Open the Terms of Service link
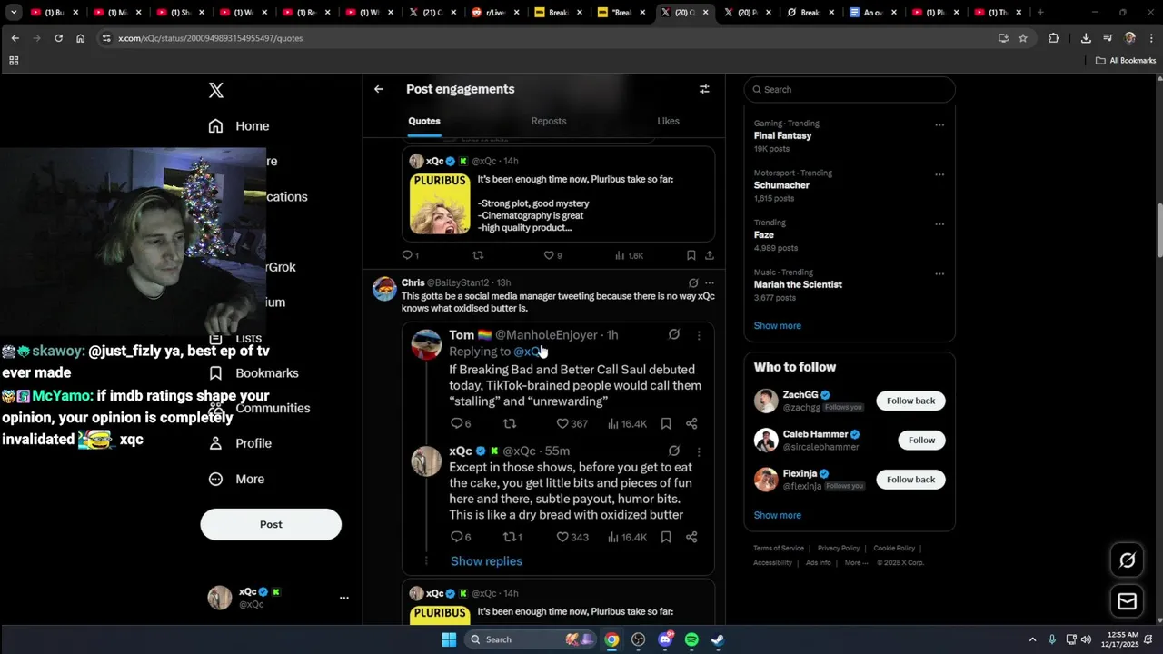1163x654 pixels. coord(779,549)
